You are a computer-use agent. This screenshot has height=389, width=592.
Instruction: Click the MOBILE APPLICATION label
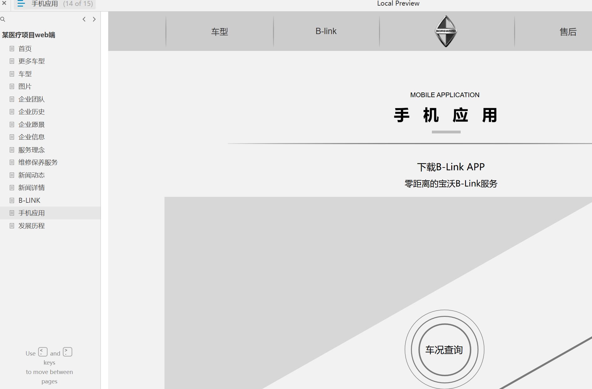coord(445,95)
